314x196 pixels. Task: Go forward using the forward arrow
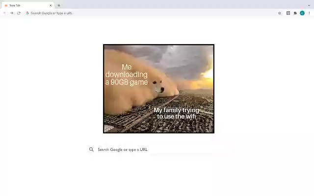click(12, 13)
